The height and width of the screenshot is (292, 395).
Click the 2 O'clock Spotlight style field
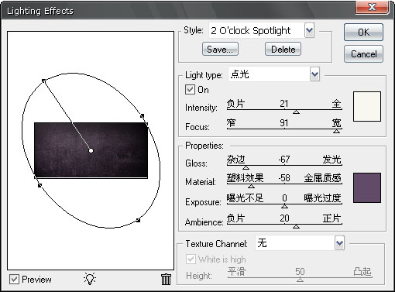256,30
